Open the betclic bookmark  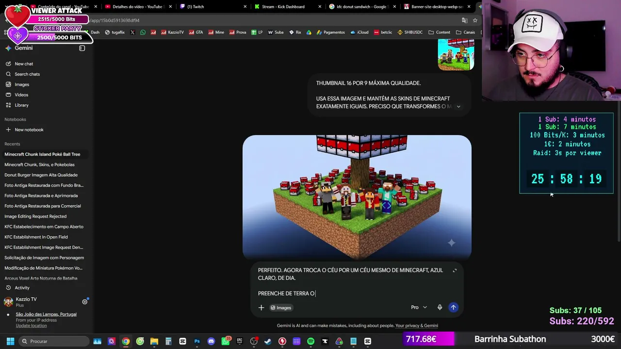pos(383,32)
